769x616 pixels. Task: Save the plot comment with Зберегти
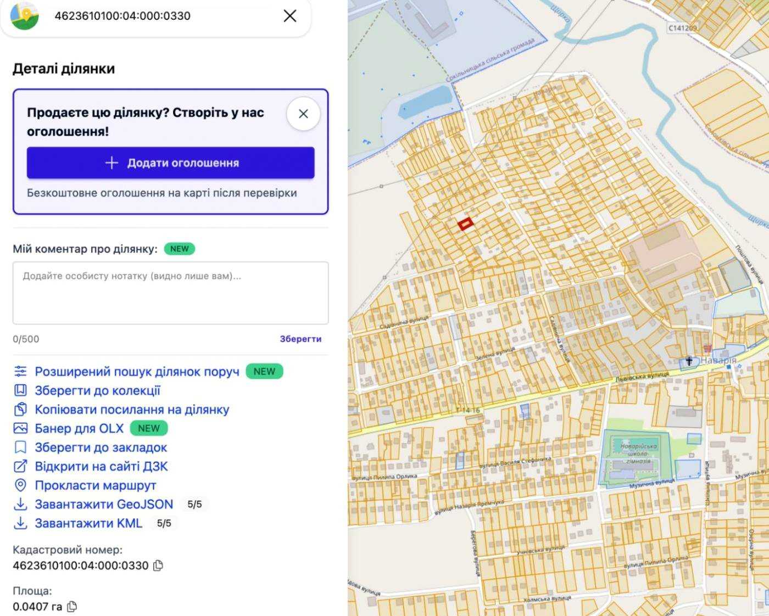click(x=300, y=339)
